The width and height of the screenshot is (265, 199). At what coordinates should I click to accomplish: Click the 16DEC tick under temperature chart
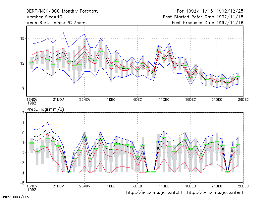pos(190,99)
